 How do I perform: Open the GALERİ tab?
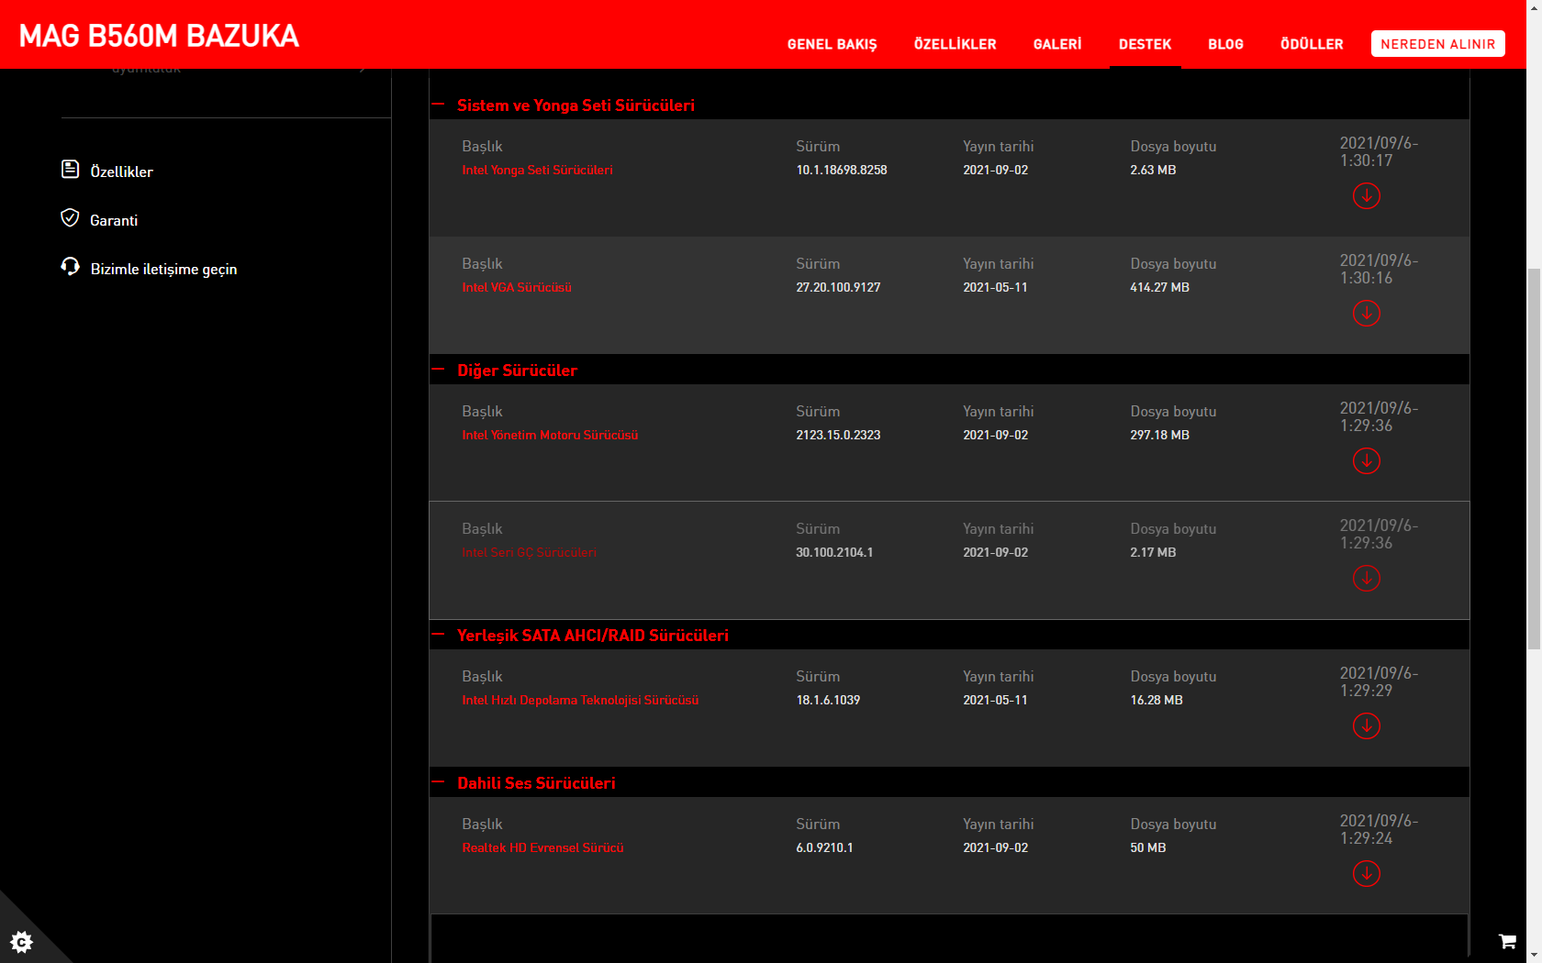click(x=1057, y=44)
